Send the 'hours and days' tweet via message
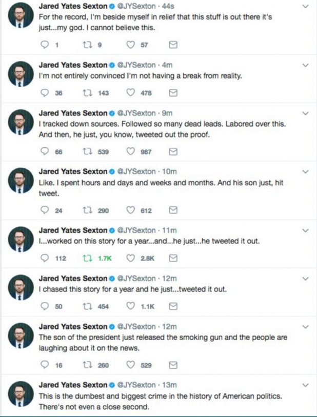Viewport: 317px width, 417px height. 173,210
